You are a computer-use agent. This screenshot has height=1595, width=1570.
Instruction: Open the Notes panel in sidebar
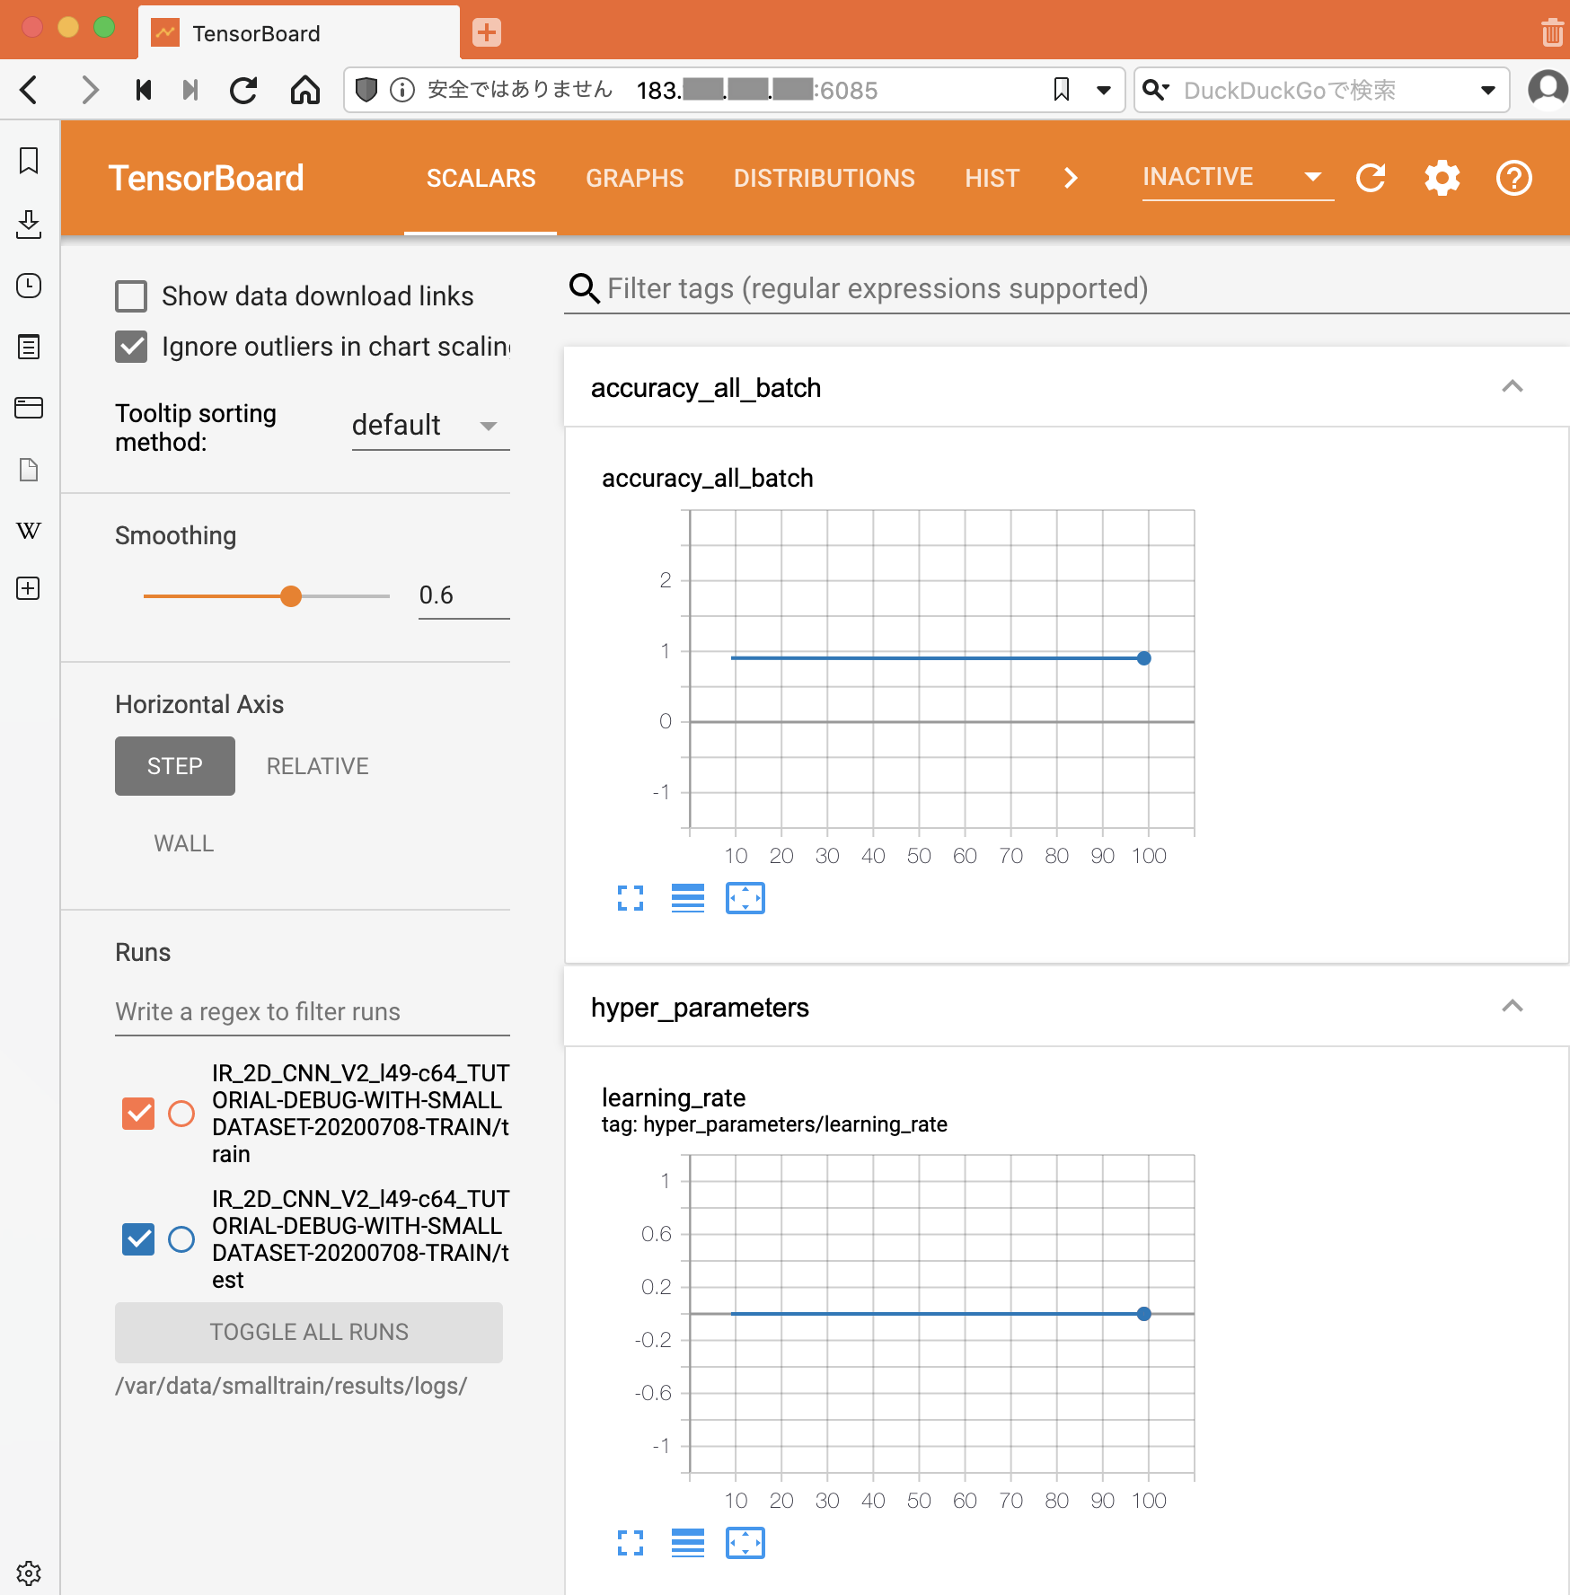(29, 347)
